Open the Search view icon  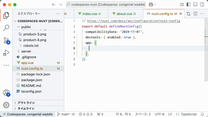(6, 28)
